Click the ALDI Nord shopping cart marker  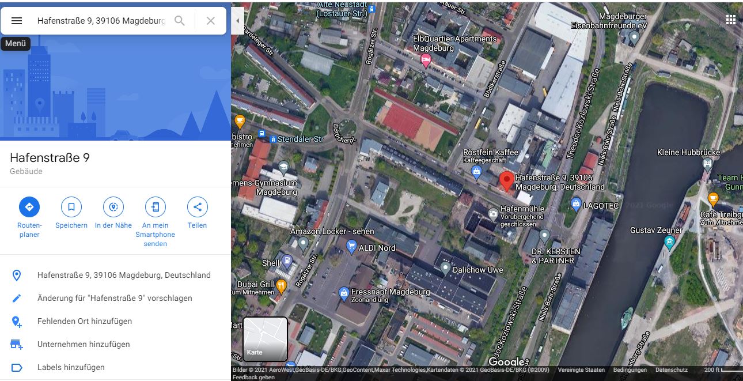(x=351, y=247)
